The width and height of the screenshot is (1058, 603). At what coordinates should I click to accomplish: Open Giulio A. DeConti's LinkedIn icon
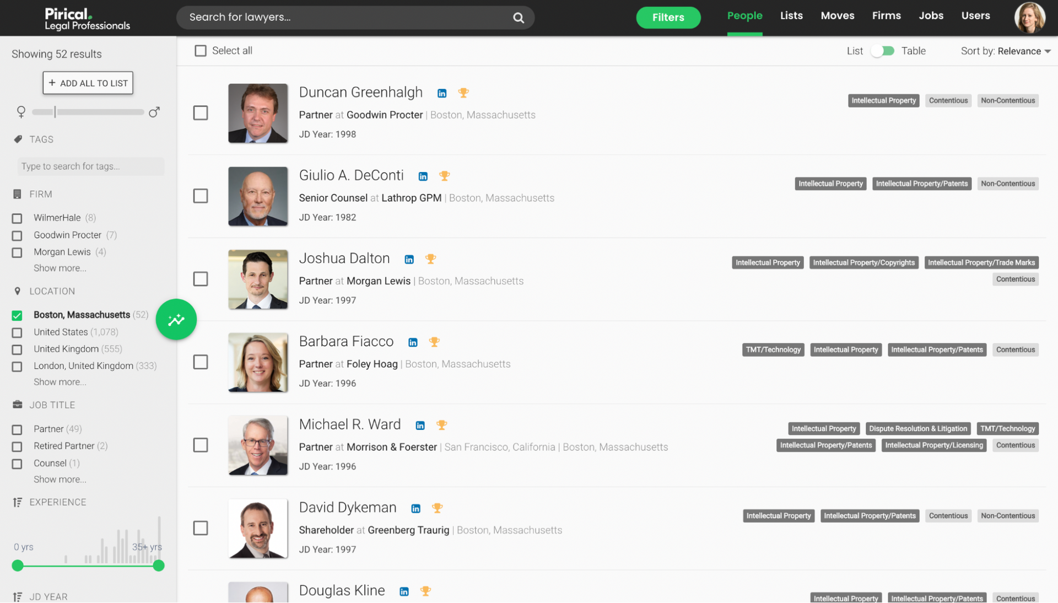tap(423, 176)
